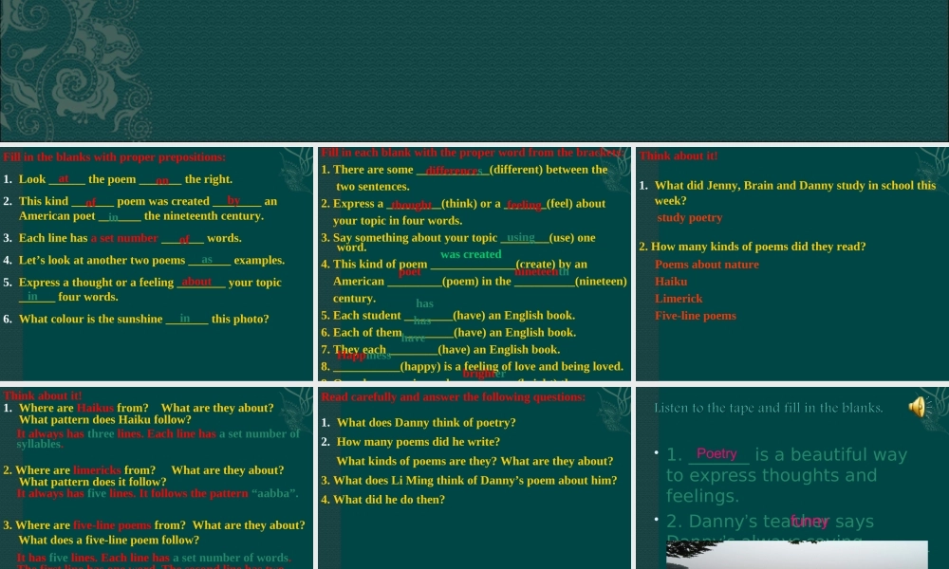
Task: Open the 'Fill in the blanks with proper prepositions' slide
Action: pyautogui.click(x=157, y=264)
